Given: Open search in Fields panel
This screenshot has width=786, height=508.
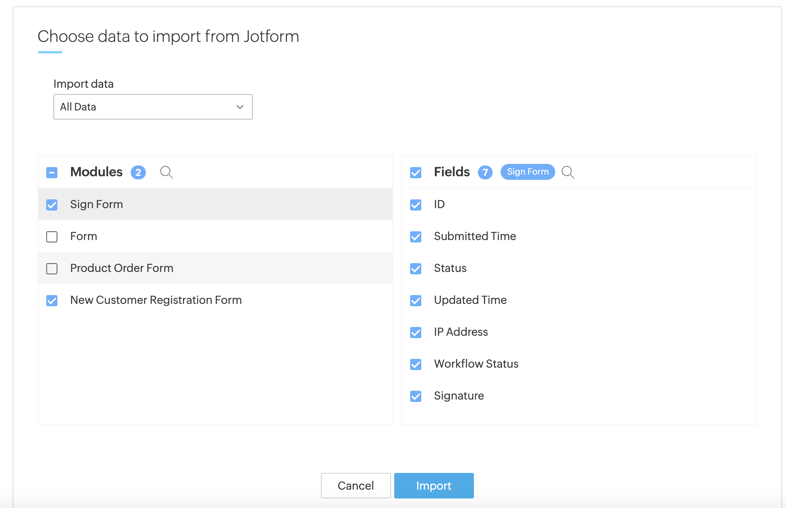Looking at the screenshot, I should (x=568, y=172).
